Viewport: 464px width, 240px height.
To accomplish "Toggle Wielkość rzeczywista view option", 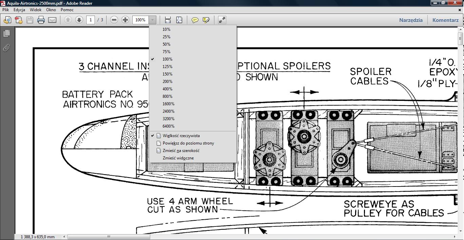I will click(181, 136).
